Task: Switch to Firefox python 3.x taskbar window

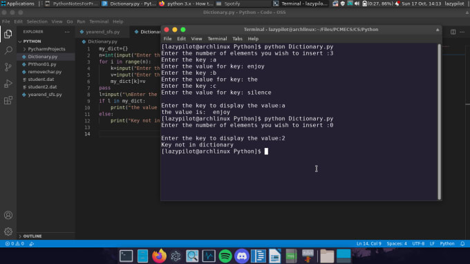Action: [x=186, y=3]
